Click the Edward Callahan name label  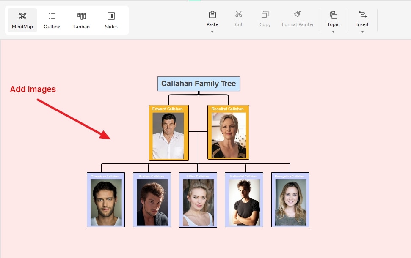click(168, 109)
